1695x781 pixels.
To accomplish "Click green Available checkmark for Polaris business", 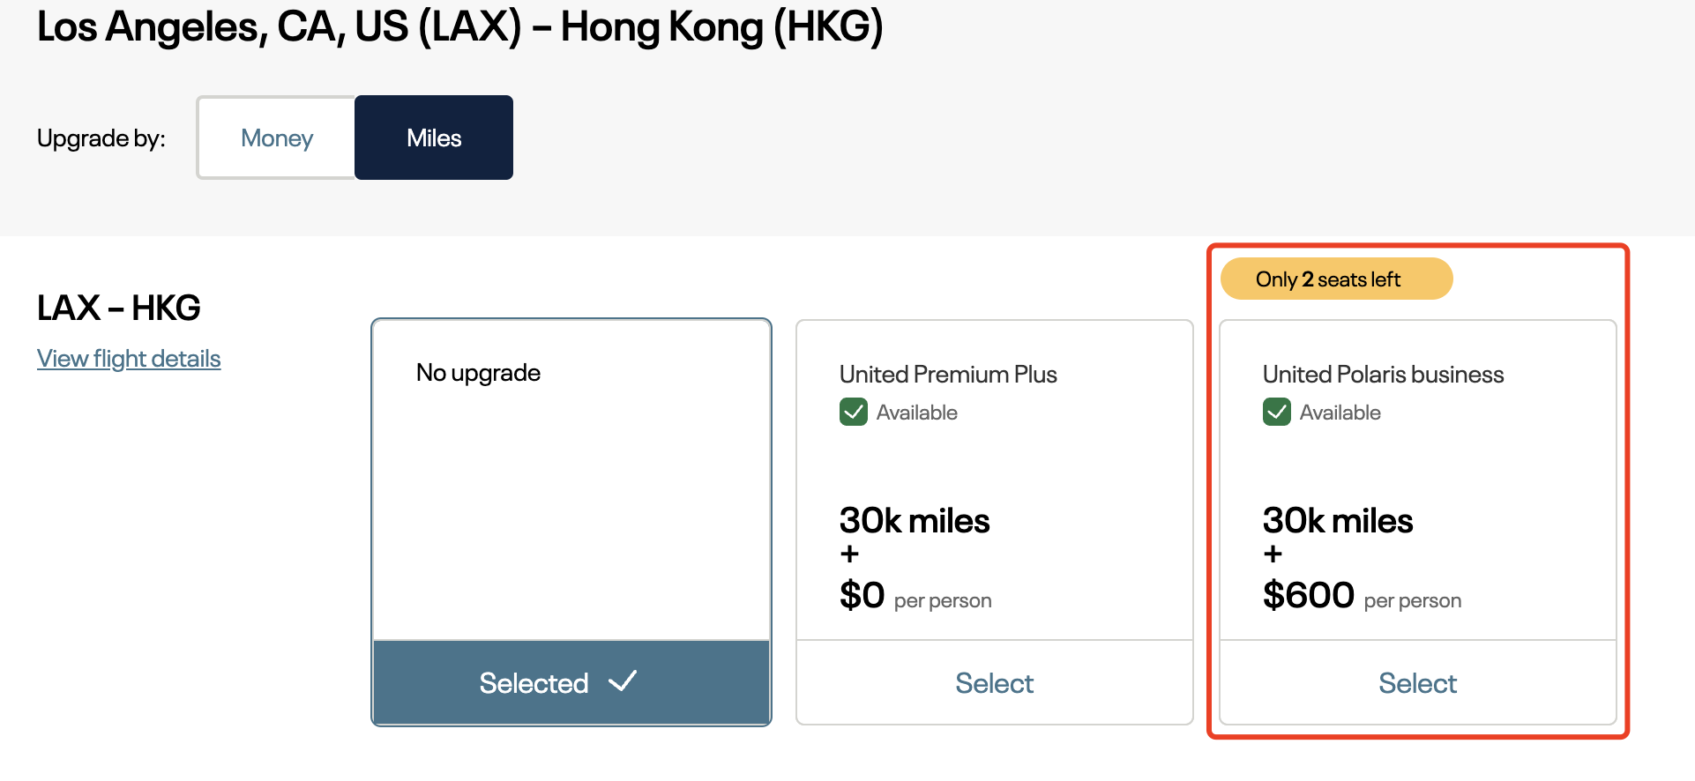I will click(x=1277, y=413).
